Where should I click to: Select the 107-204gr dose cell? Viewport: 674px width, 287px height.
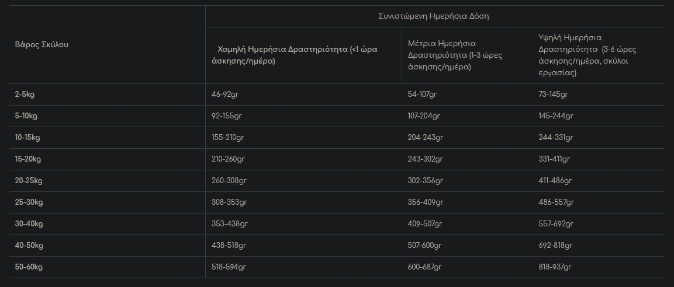tap(423, 116)
